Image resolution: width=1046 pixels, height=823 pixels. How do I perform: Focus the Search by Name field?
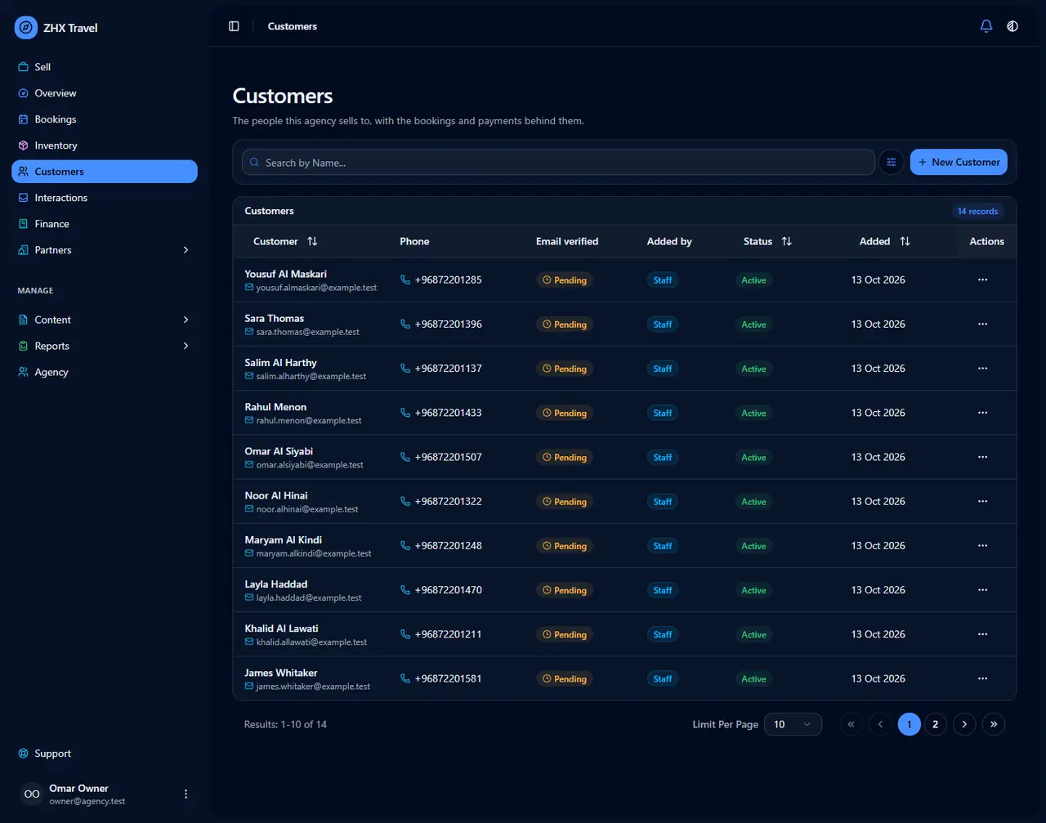558,162
